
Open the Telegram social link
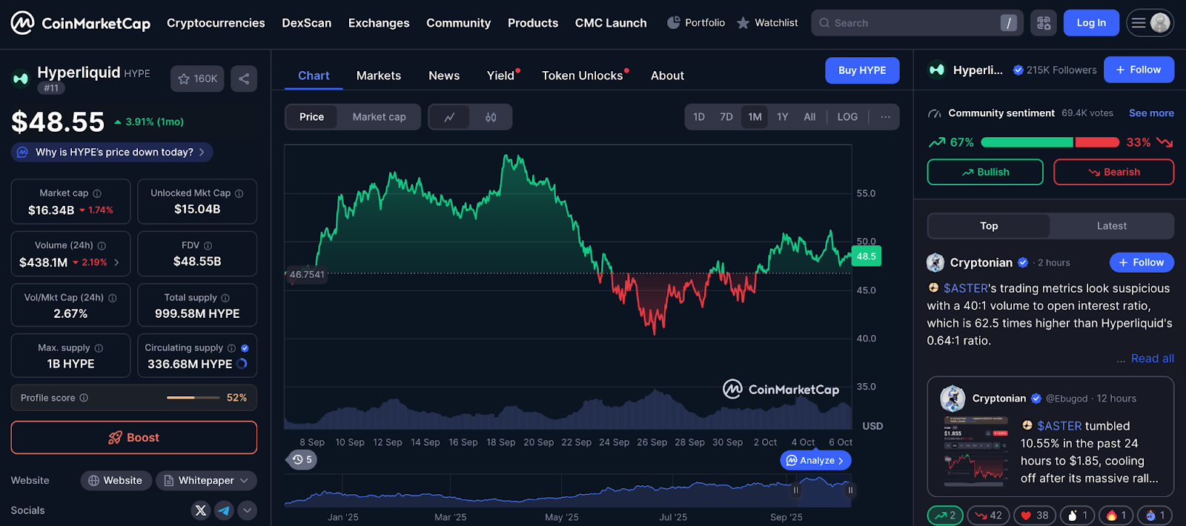[x=224, y=510]
